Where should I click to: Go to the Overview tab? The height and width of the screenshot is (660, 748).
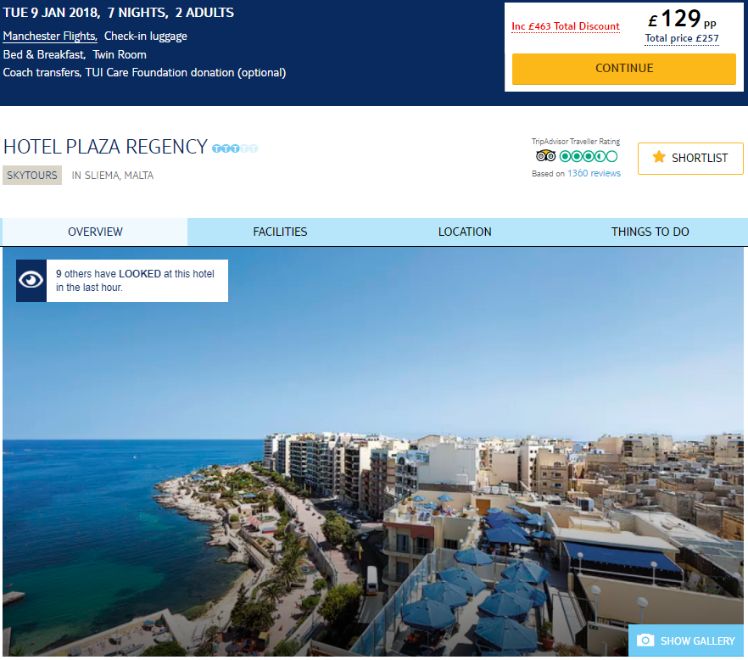[95, 232]
